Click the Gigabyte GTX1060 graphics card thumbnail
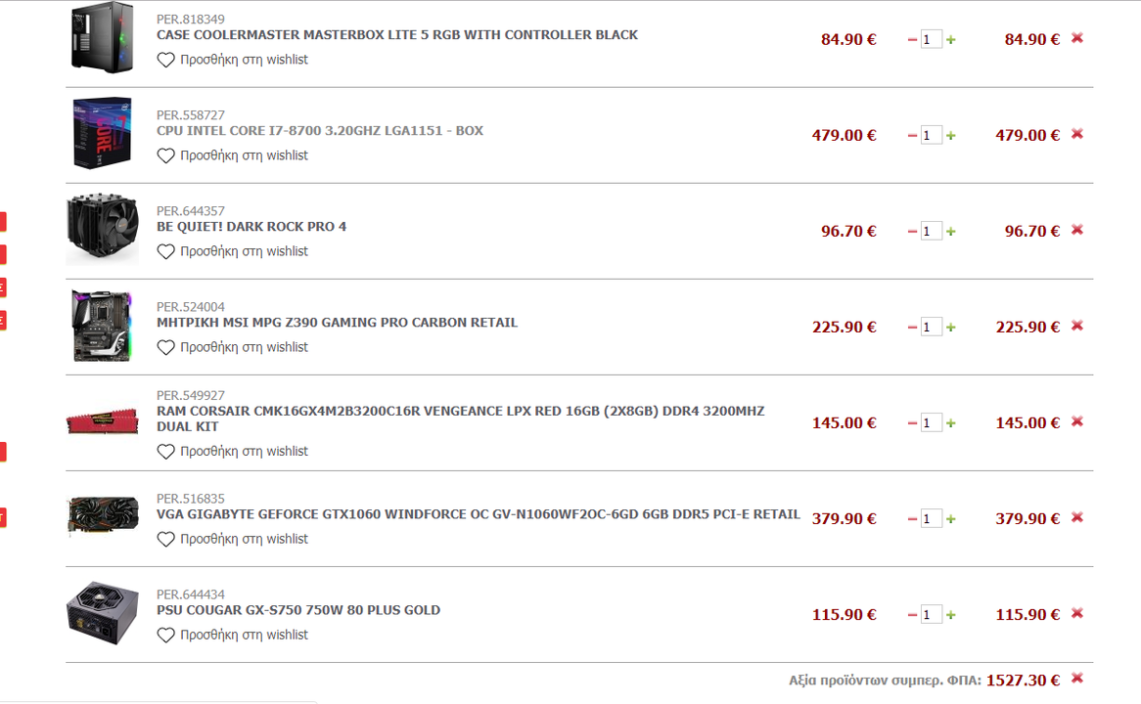 [103, 515]
